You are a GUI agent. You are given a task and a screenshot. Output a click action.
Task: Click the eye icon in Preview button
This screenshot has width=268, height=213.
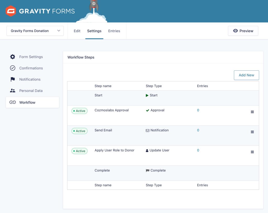235,31
